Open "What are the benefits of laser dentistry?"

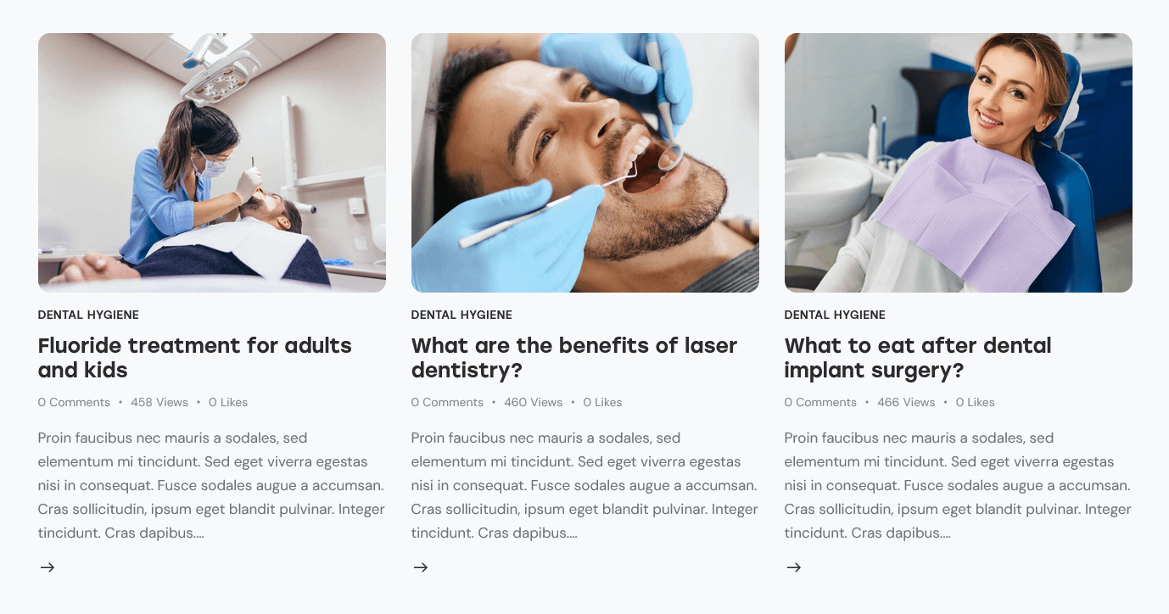point(574,358)
